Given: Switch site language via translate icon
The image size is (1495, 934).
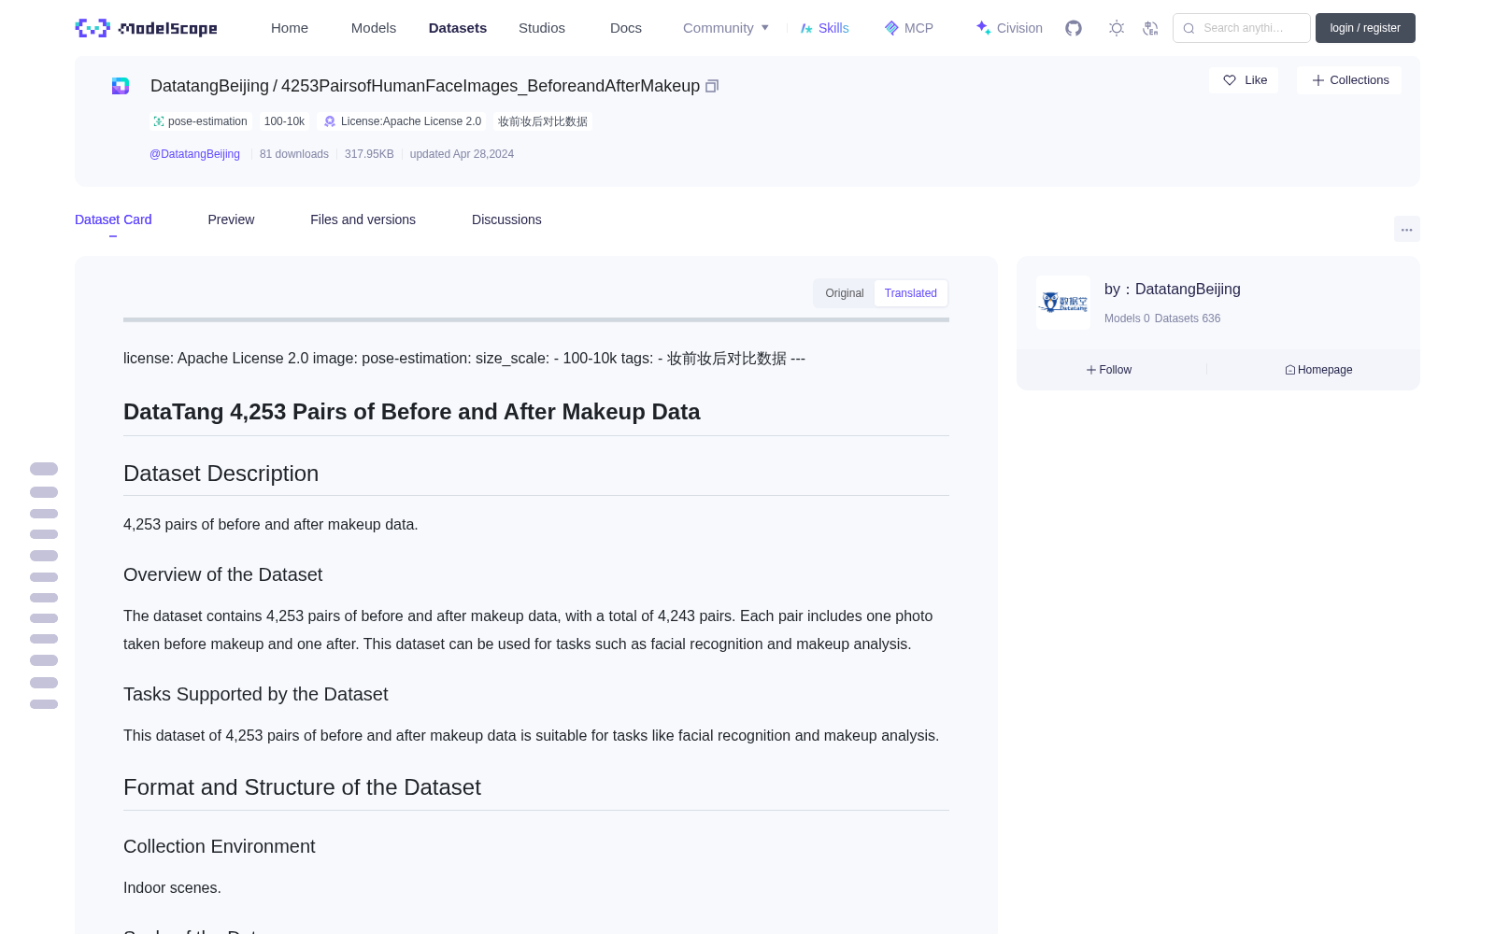Looking at the screenshot, I should (1151, 28).
